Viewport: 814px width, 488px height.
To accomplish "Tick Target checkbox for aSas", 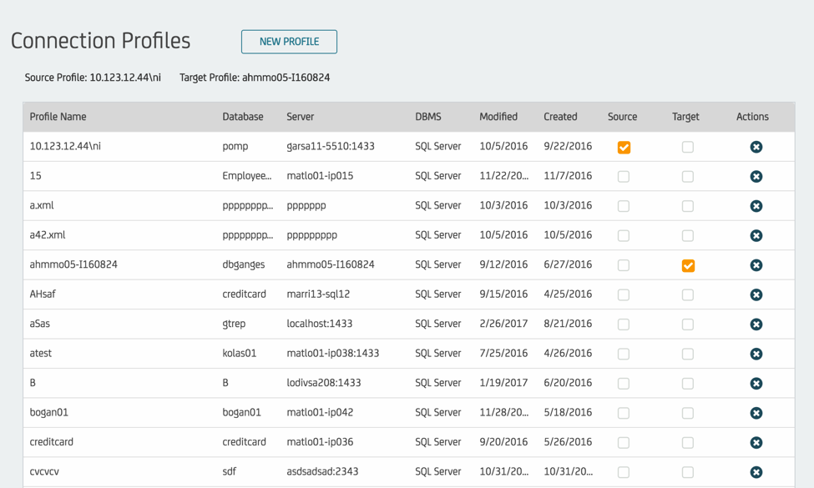I will (688, 324).
